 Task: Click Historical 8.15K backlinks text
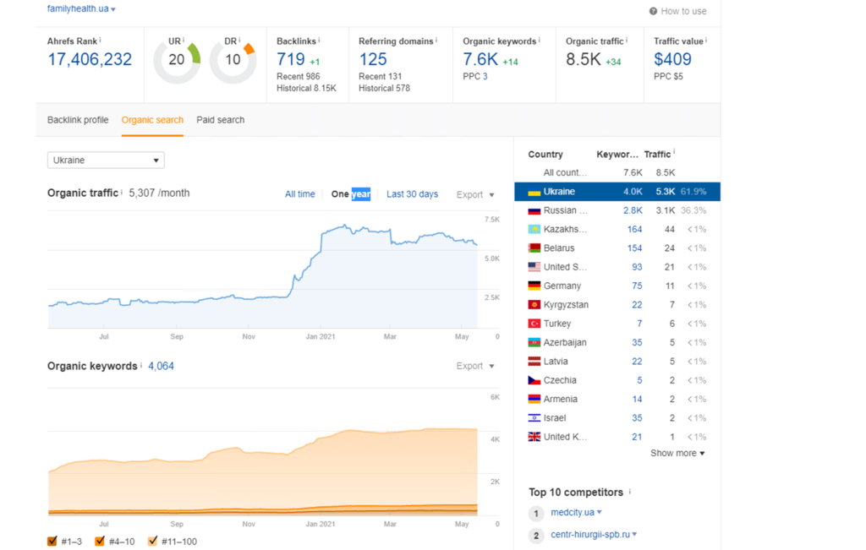pos(306,88)
